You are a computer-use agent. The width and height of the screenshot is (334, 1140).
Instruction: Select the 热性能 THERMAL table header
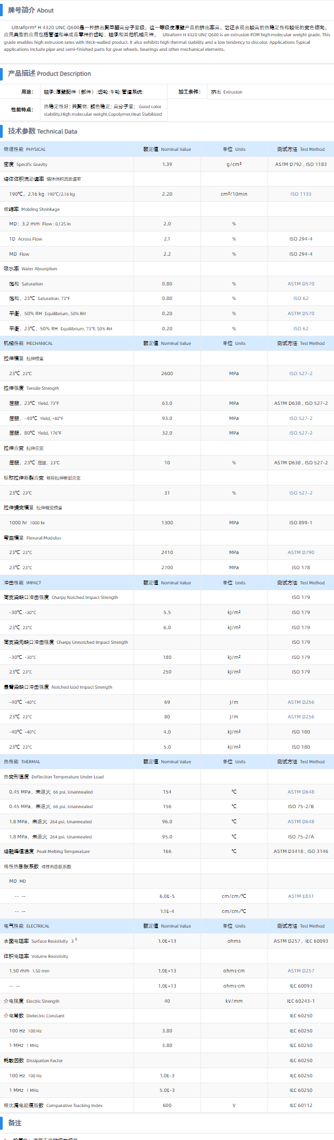[x=22, y=762]
